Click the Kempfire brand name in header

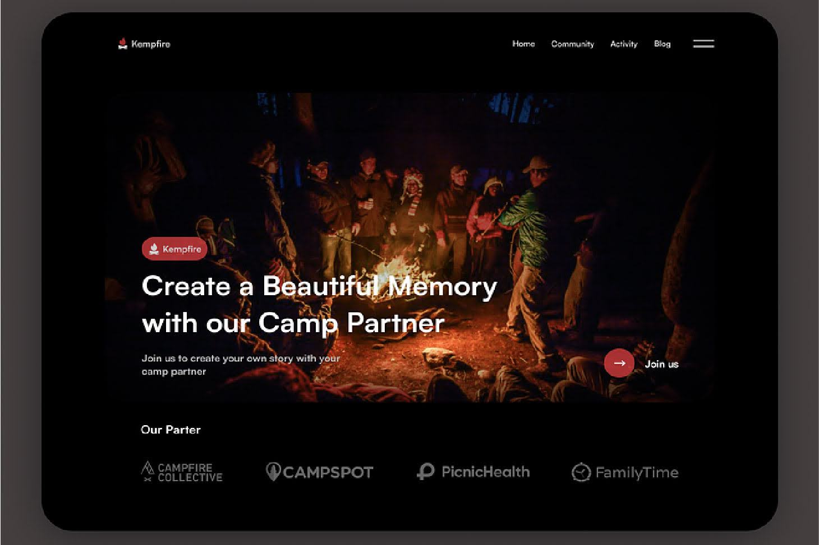coord(150,44)
